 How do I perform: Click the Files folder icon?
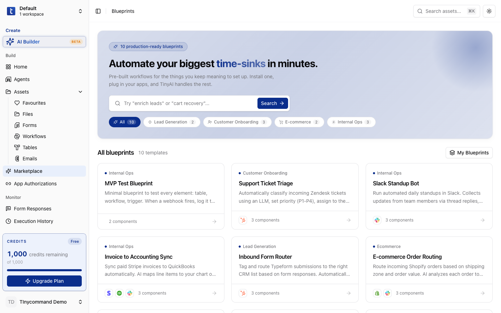point(17,114)
